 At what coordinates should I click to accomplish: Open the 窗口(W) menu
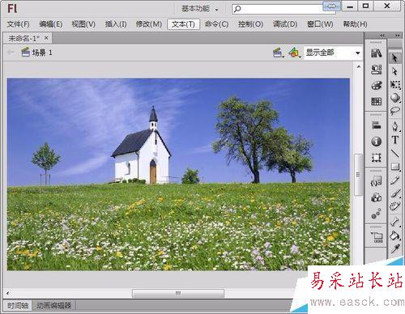(320, 24)
